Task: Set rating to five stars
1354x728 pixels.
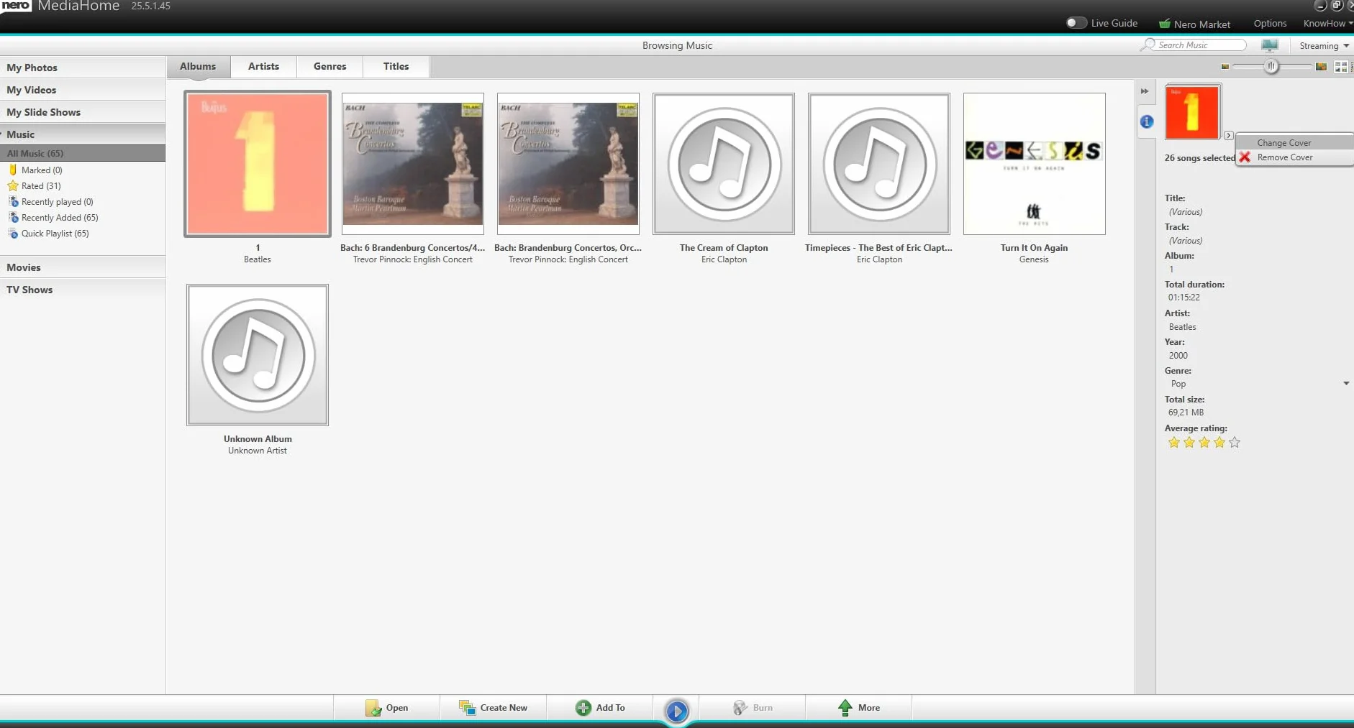Action: [x=1235, y=443]
